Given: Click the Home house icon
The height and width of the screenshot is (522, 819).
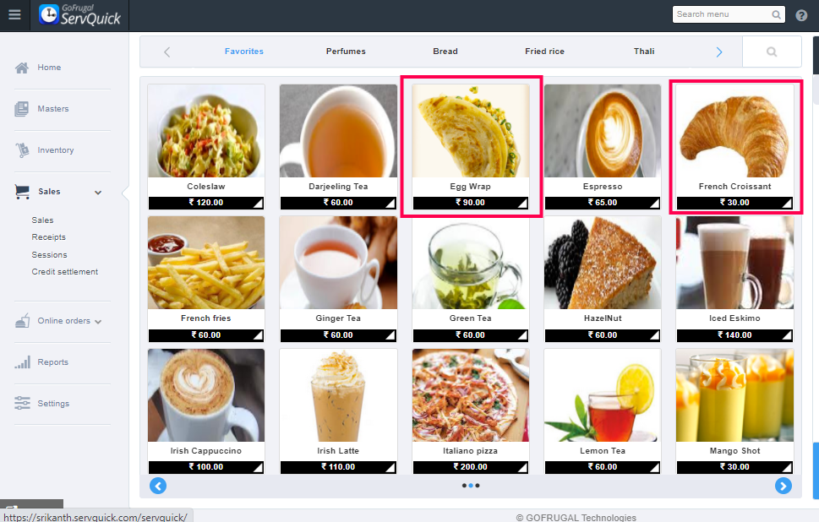Looking at the screenshot, I should [22, 68].
